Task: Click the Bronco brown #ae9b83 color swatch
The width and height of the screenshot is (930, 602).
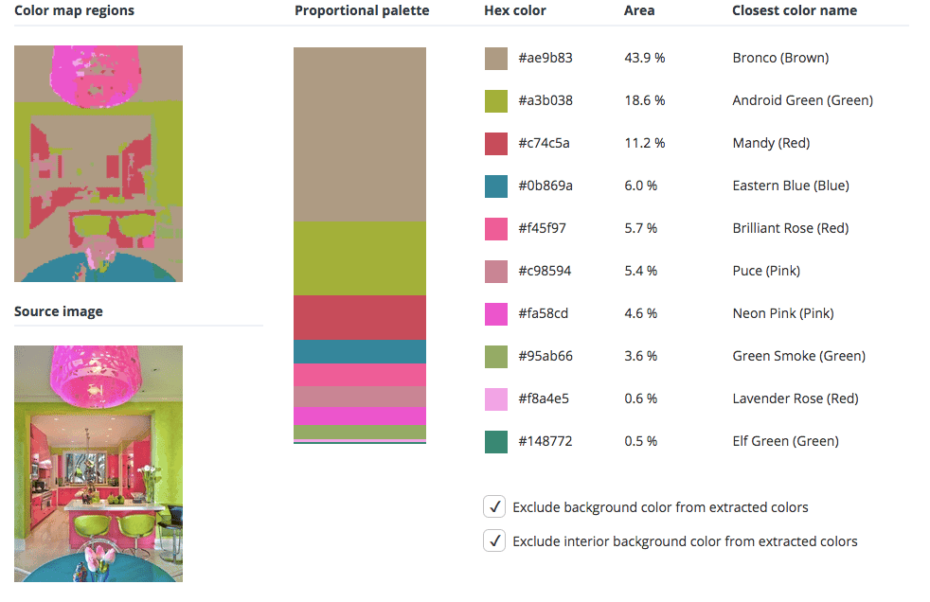Action: point(496,59)
